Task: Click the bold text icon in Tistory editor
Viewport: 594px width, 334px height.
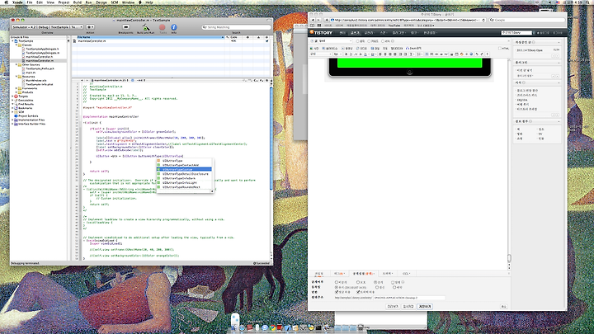Action: tap(346, 54)
